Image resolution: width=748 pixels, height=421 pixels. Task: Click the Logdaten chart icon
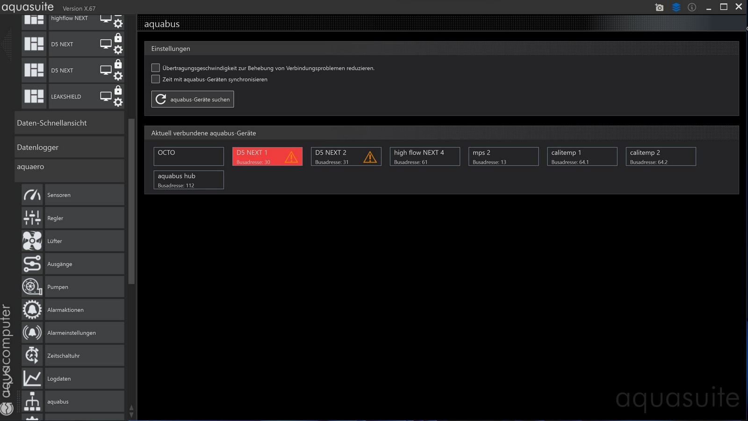click(32, 378)
